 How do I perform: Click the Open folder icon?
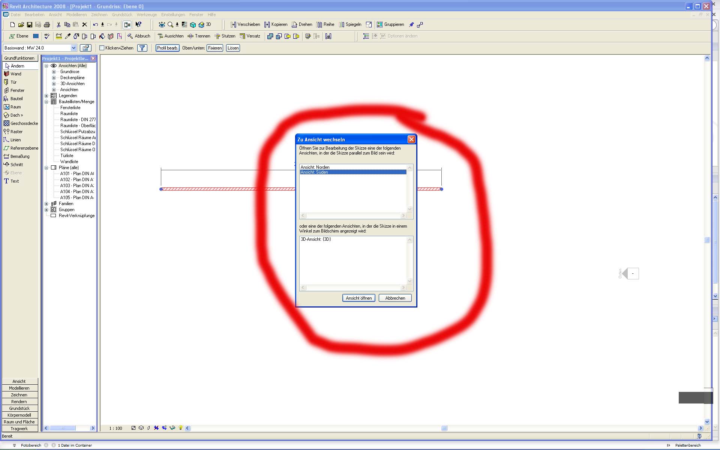pos(21,25)
